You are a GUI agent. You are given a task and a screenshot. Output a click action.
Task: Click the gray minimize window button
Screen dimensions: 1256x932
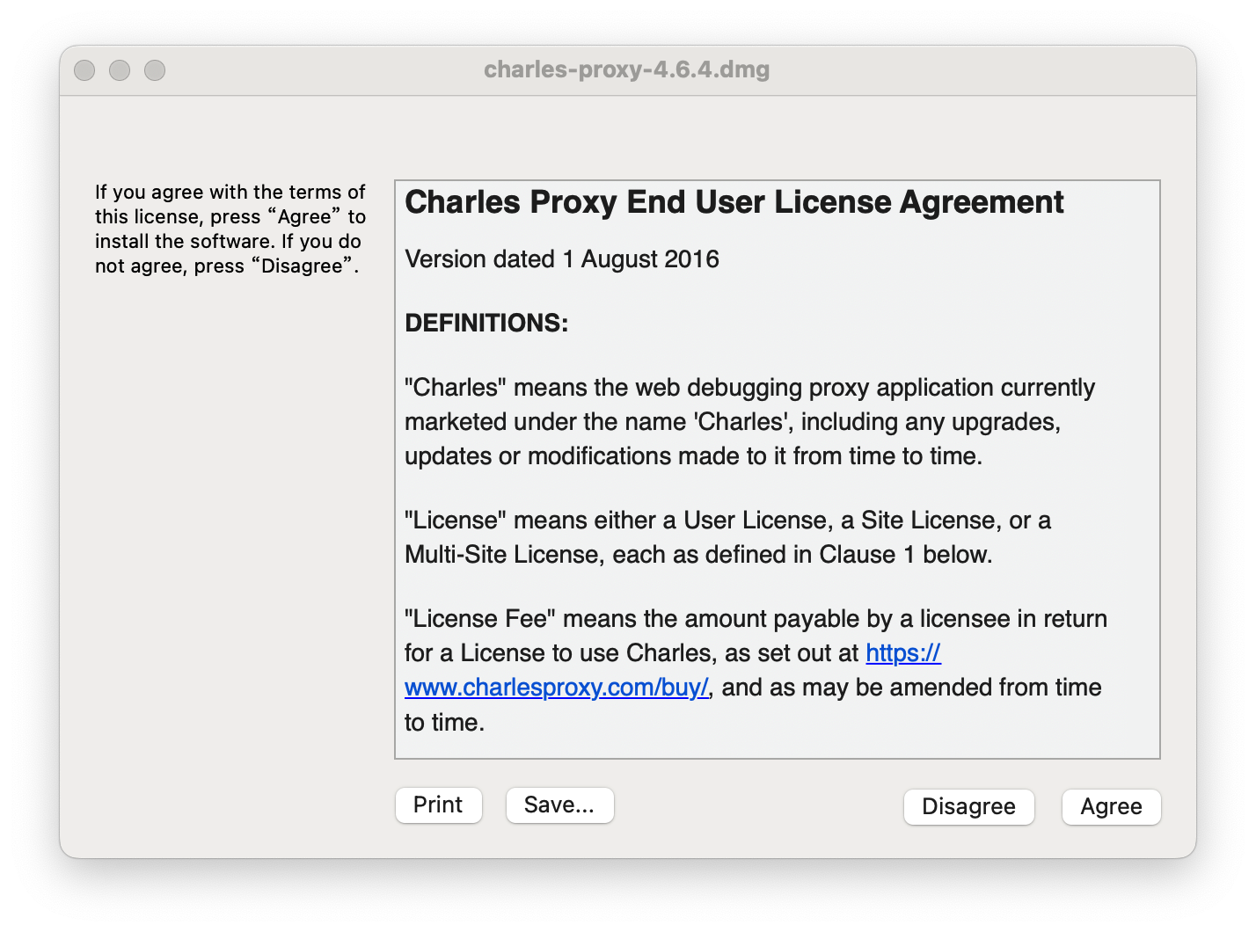[x=120, y=69]
